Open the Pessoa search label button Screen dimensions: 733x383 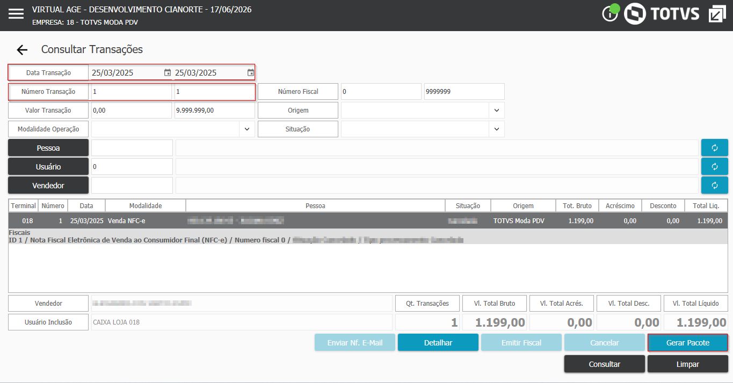pos(48,148)
